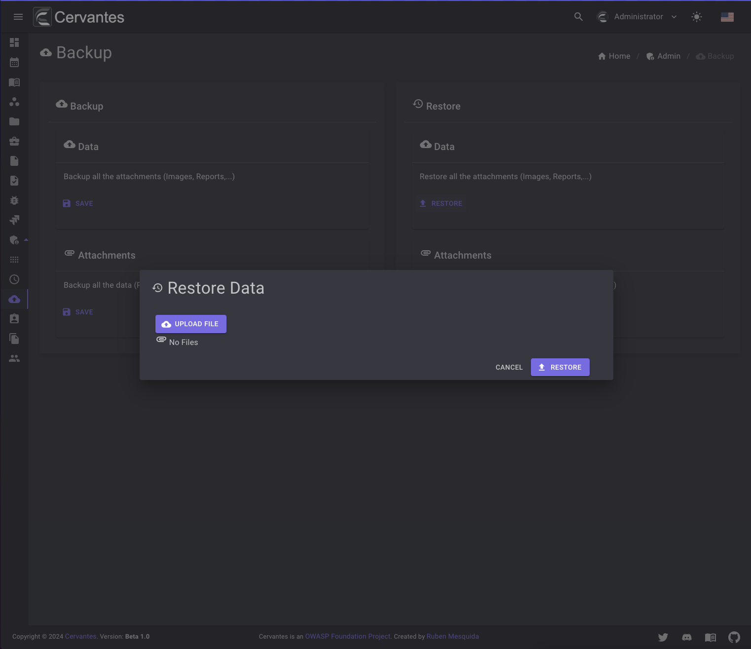
Task: Open the Ruben Mesquida link
Action: tap(452, 636)
